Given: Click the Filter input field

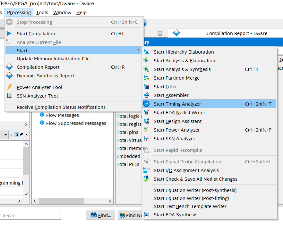Looking at the screenshot, I should 30,215.
